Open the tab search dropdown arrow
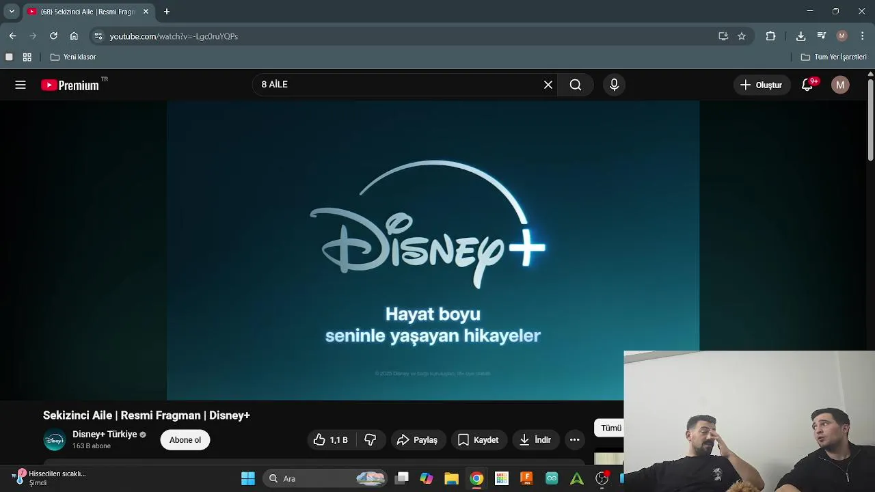Image resolution: width=875 pixels, height=492 pixels. (x=12, y=12)
